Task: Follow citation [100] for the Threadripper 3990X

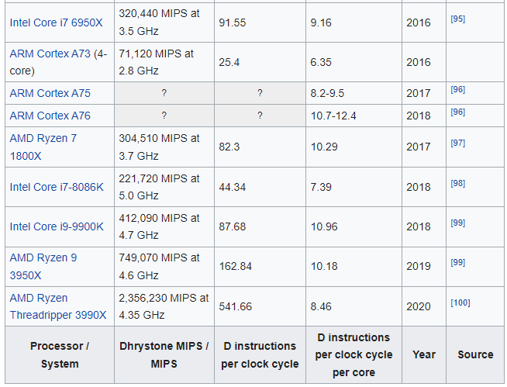Action: click(x=460, y=303)
